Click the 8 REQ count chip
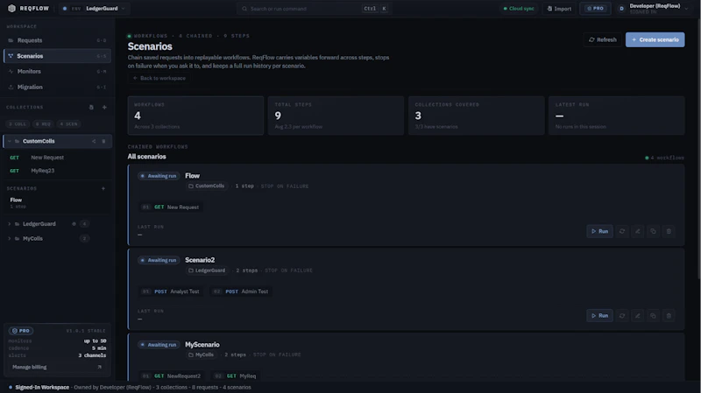Image resolution: width=701 pixels, height=393 pixels. pos(43,123)
